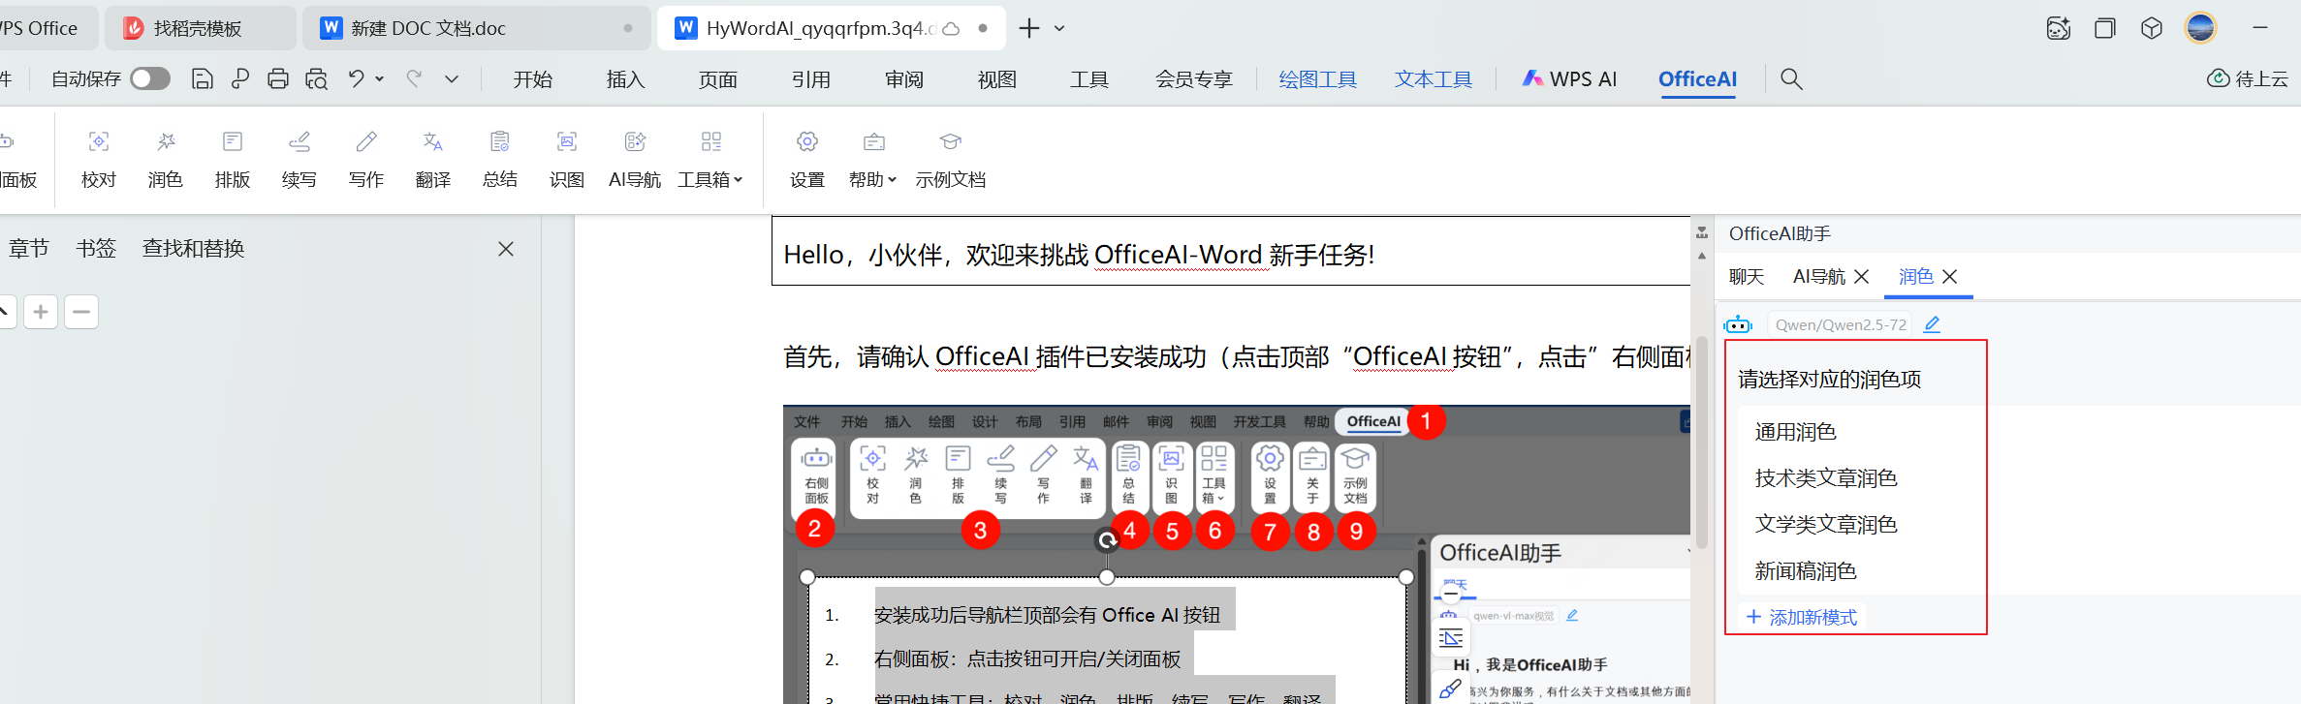Open the 设置 settings gear icon
Image resolution: width=2301 pixels, height=704 pixels.
coord(807,160)
